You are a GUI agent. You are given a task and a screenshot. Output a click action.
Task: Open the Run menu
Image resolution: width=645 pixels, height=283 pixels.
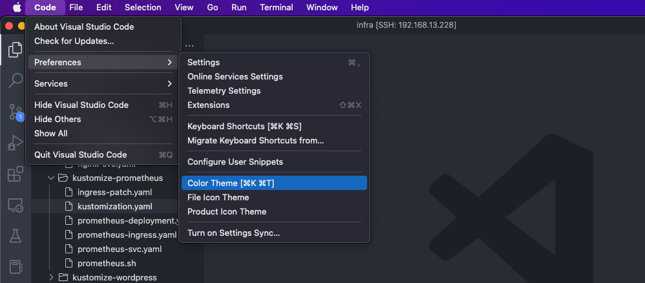pos(239,7)
